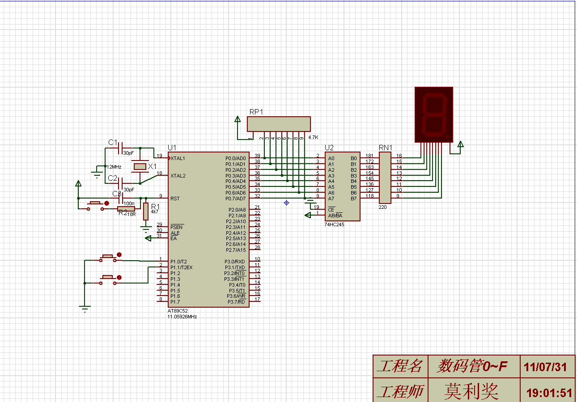Select the AT89C52 microcontroller U1 body
Image resolution: width=577 pixels, height=402 pixels.
coord(209,230)
